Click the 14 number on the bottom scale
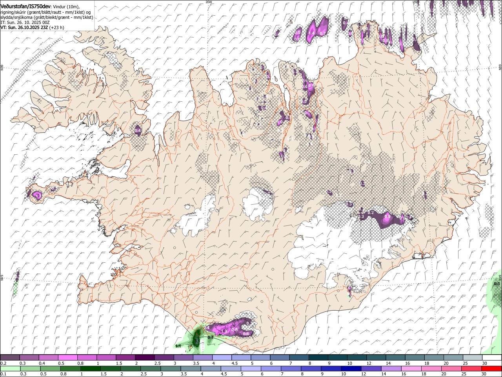 click(384, 374)
